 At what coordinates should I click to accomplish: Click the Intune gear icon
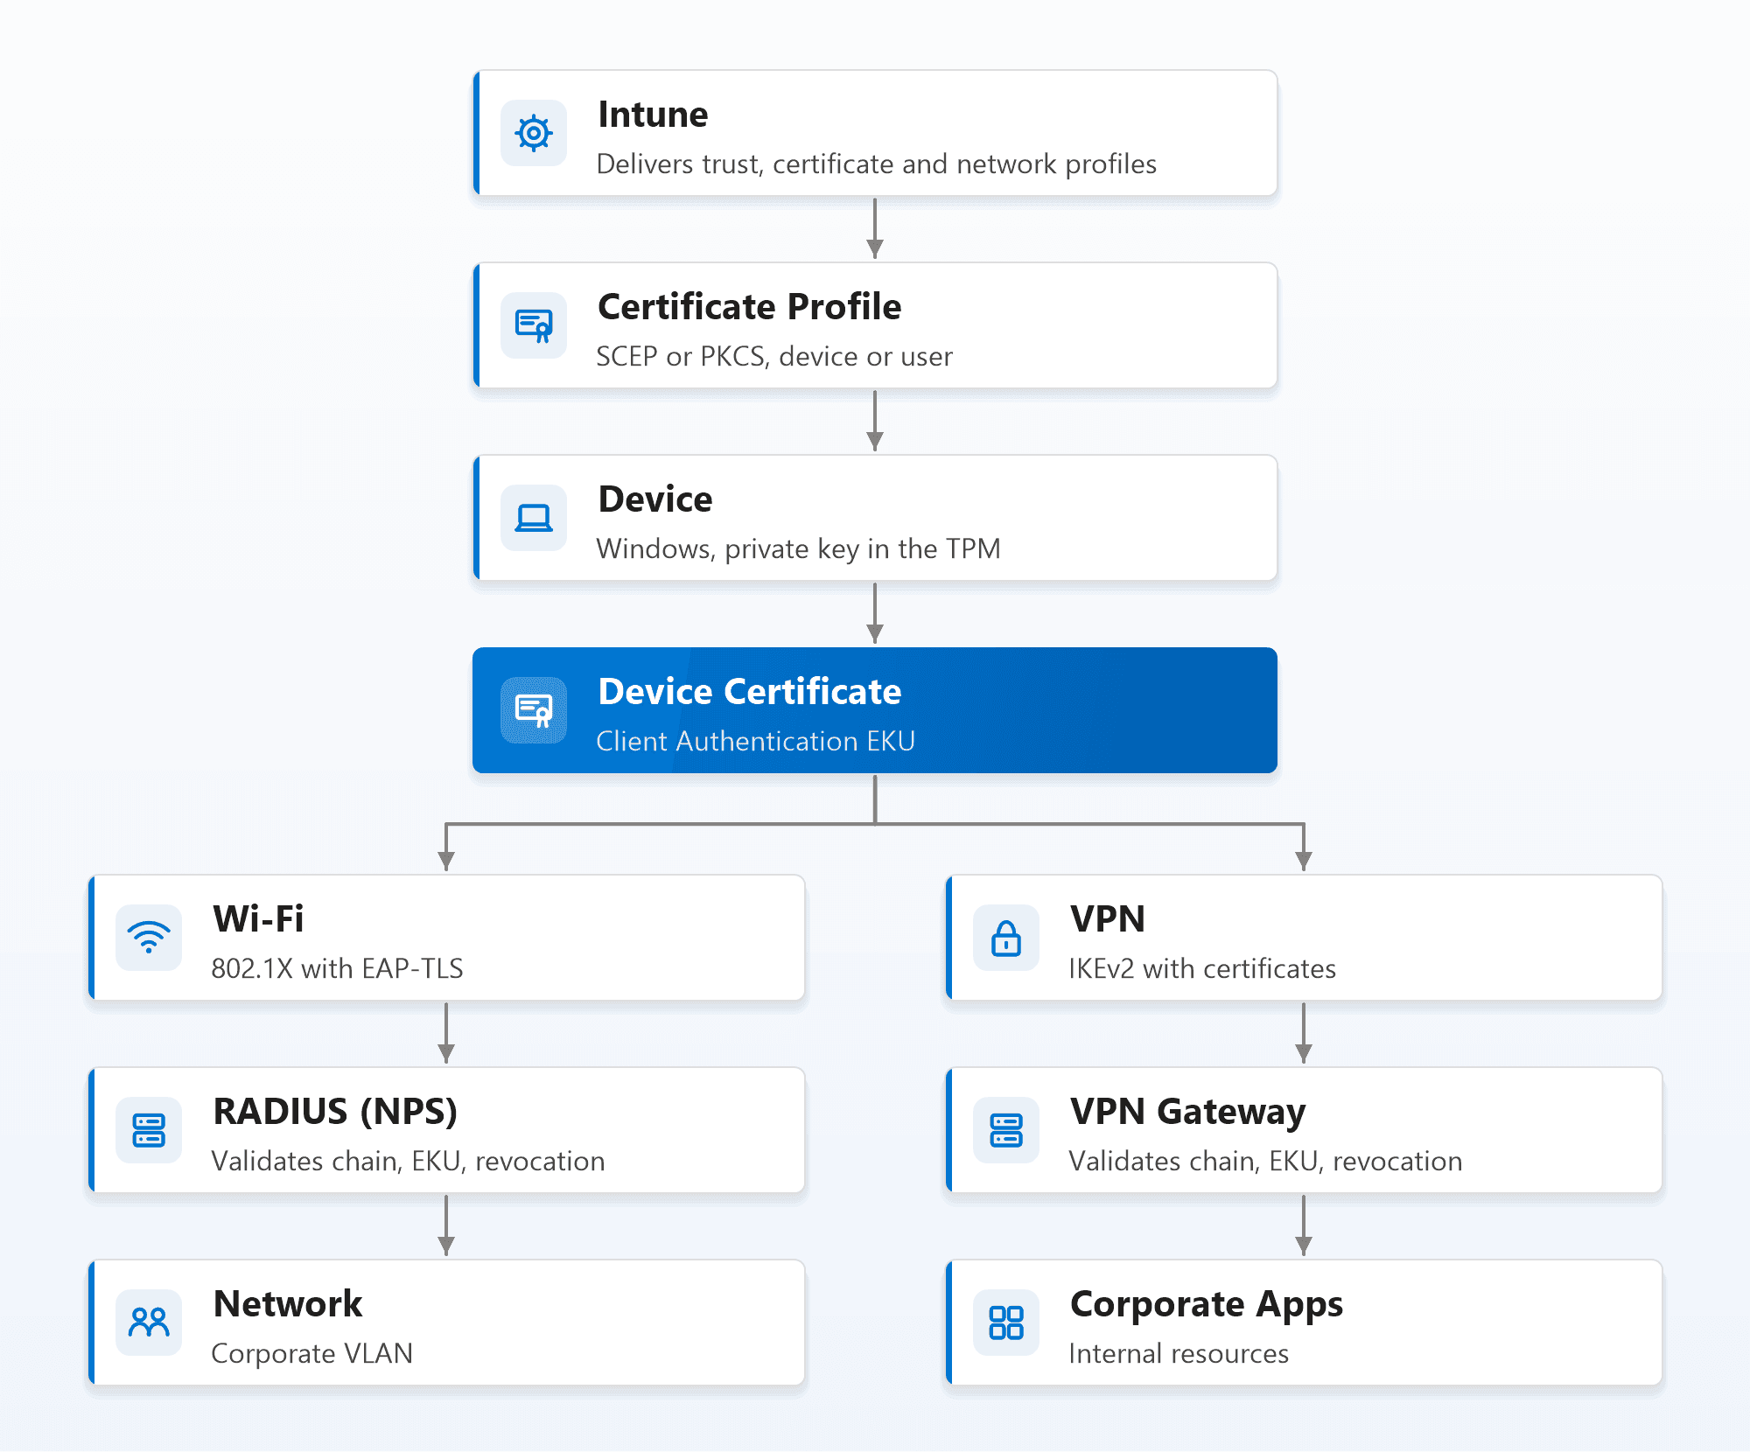tap(534, 133)
